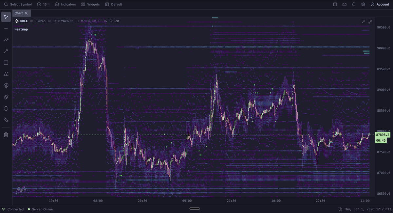
Task: Close the Chart tab
Action: (x=26, y=13)
